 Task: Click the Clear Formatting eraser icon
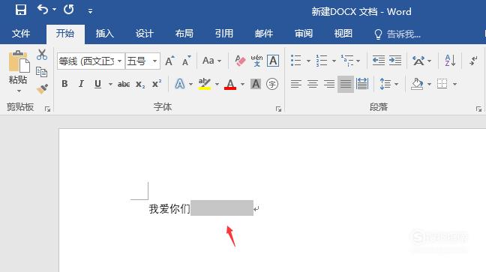(x=240, y=61)
